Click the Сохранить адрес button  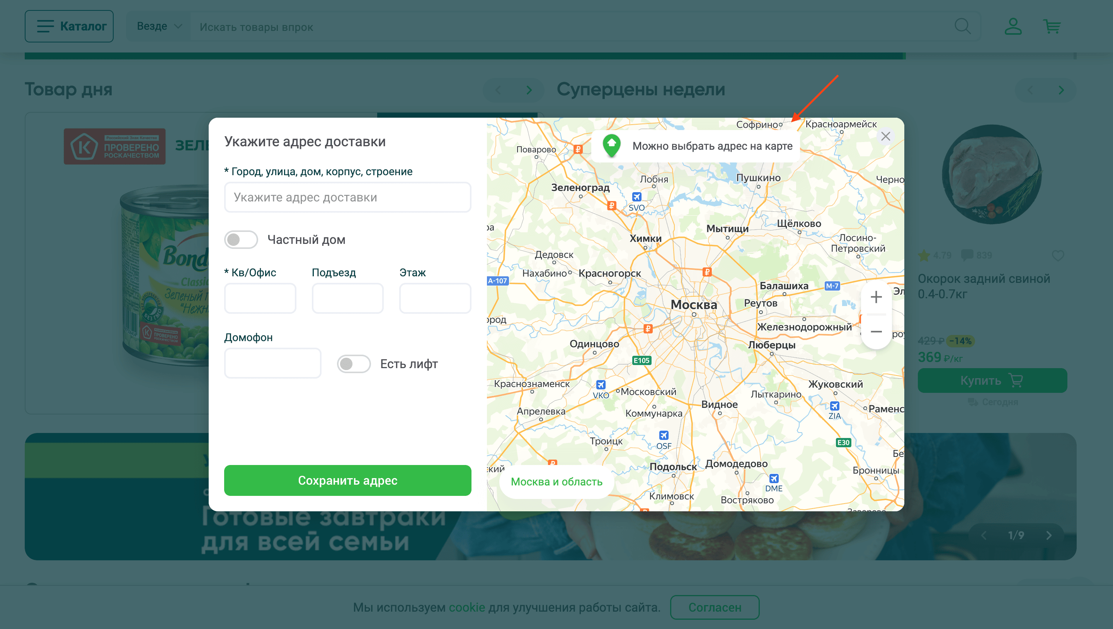click(348, 480)
